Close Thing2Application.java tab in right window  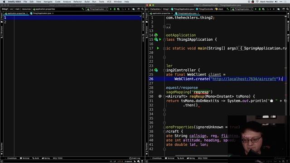(198, 13)
